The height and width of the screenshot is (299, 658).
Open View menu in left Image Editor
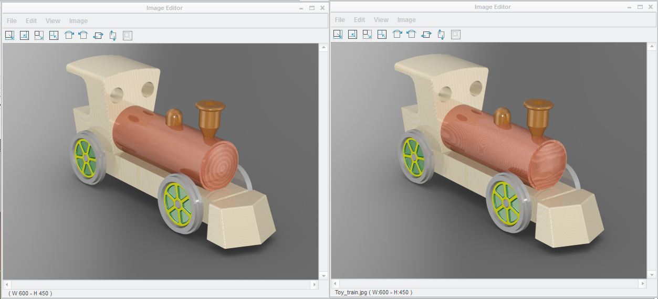pos(53,21)
